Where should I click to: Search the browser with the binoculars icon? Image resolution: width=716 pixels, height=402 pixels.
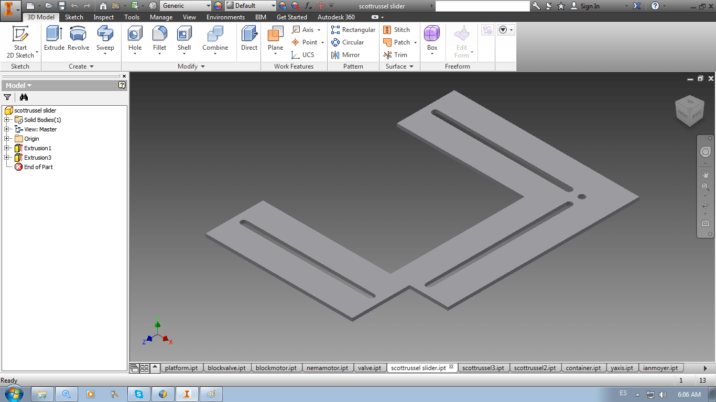[x=24, y=97]
